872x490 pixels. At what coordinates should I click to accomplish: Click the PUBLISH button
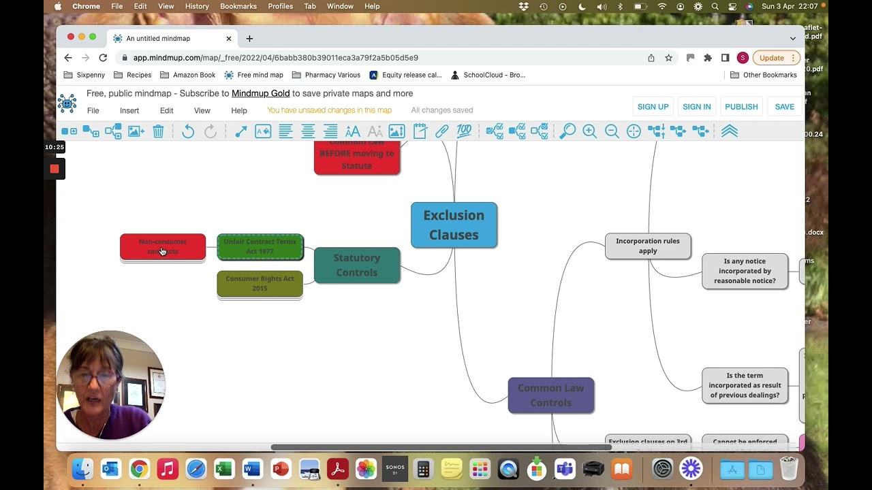click(741, 107)
